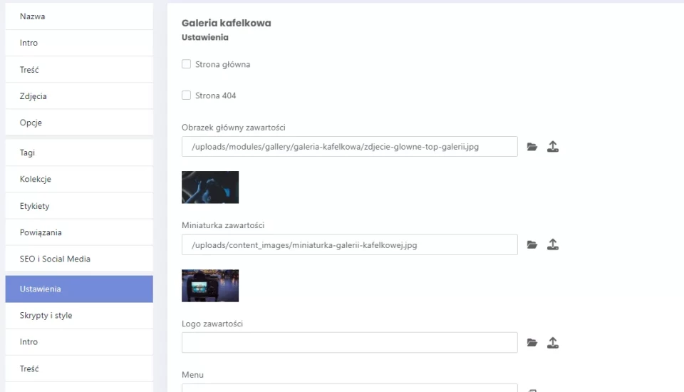Click the main content image thumbnail preview
684x392 pixels.
(x=210, y=187)
